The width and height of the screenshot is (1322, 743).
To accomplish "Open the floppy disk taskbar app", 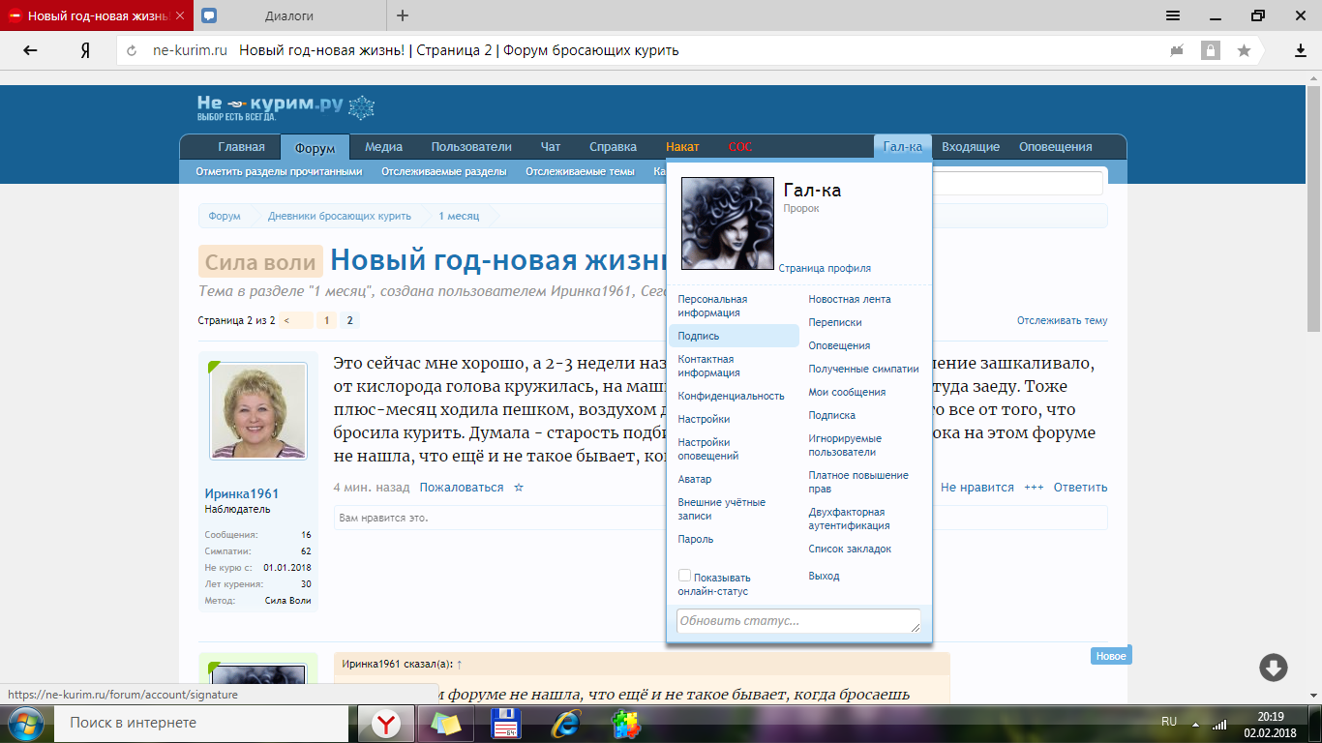I will 507,724.
